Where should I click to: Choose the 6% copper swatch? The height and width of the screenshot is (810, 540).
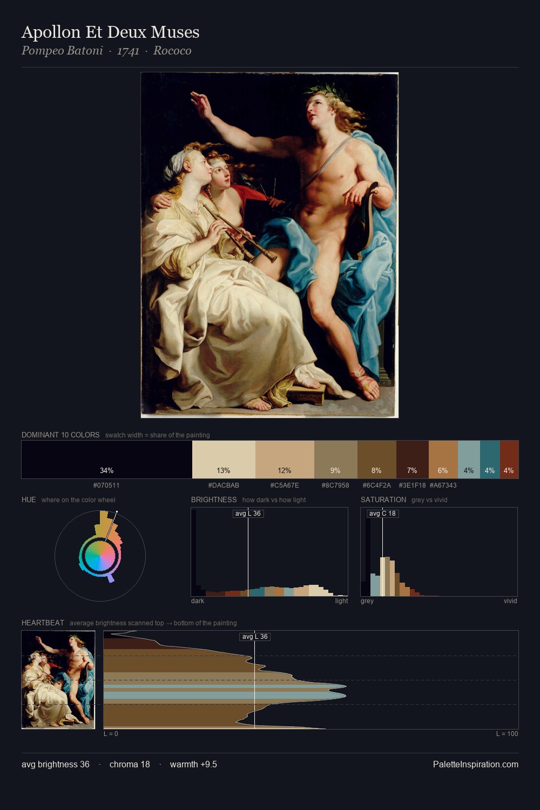(443, 460)
